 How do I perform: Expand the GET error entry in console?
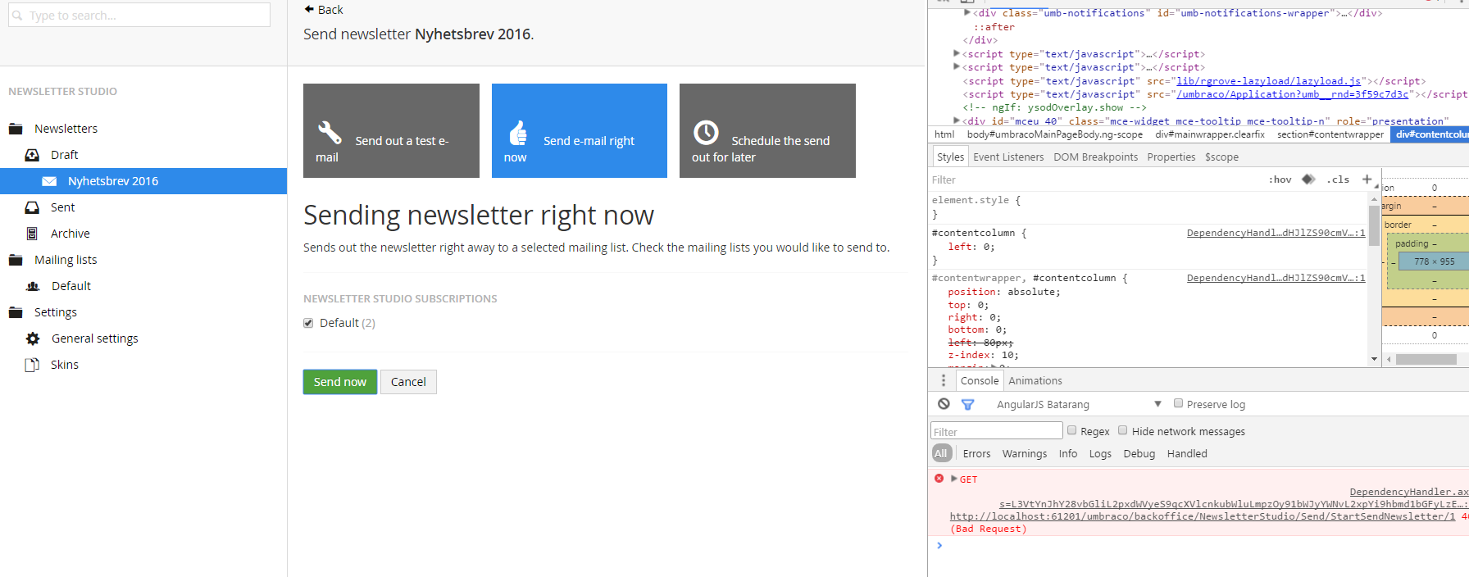pos(954,479)
